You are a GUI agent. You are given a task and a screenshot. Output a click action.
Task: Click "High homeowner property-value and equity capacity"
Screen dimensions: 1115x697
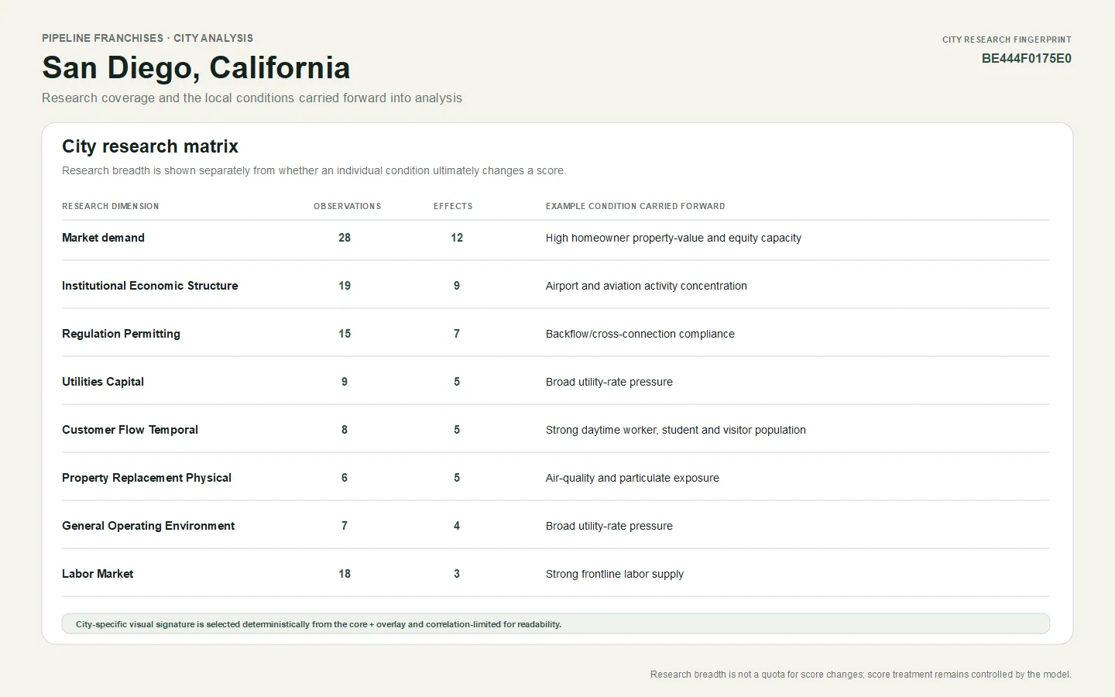674,238
